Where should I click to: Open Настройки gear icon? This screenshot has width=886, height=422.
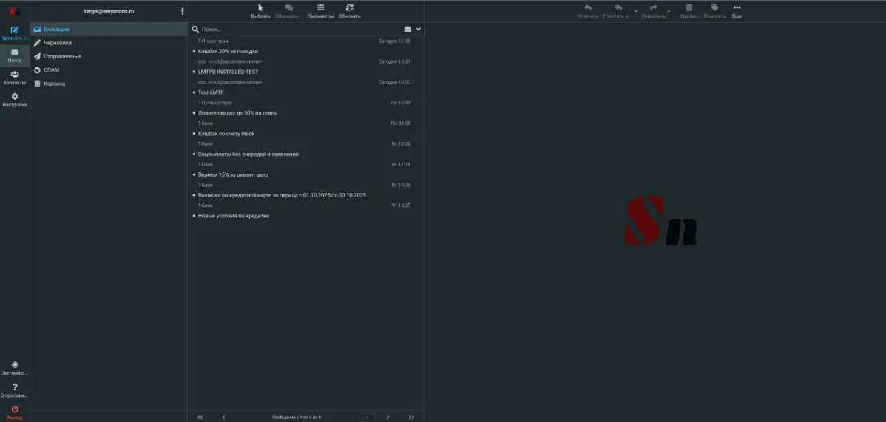[x=15, y=97]
